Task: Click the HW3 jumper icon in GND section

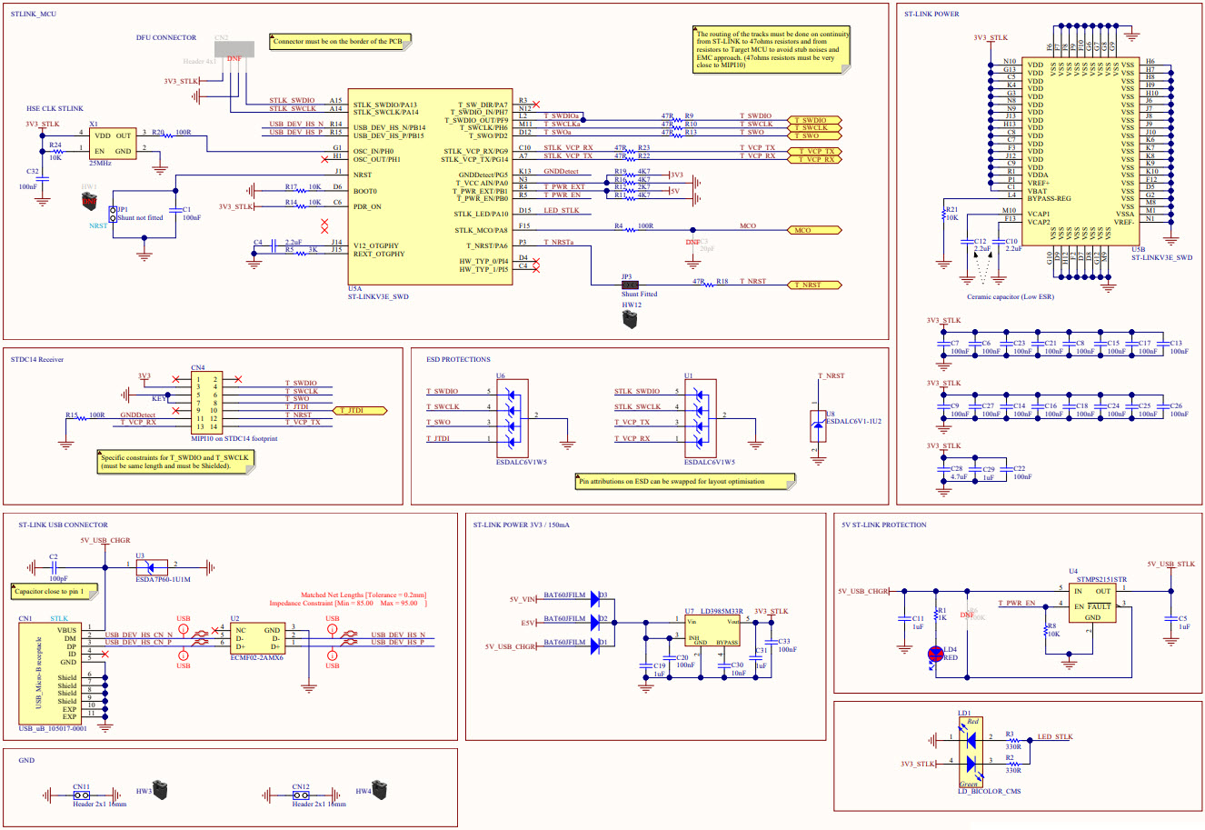Action: [161, 790]
